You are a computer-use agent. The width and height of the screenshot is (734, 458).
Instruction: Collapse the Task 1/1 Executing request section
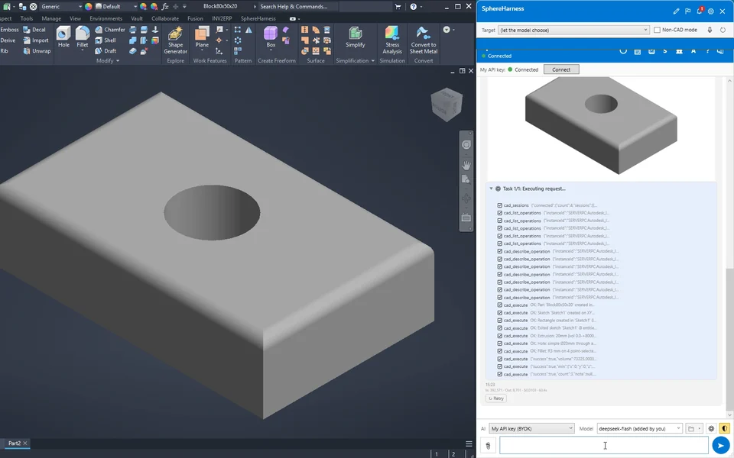pos(491,189)
